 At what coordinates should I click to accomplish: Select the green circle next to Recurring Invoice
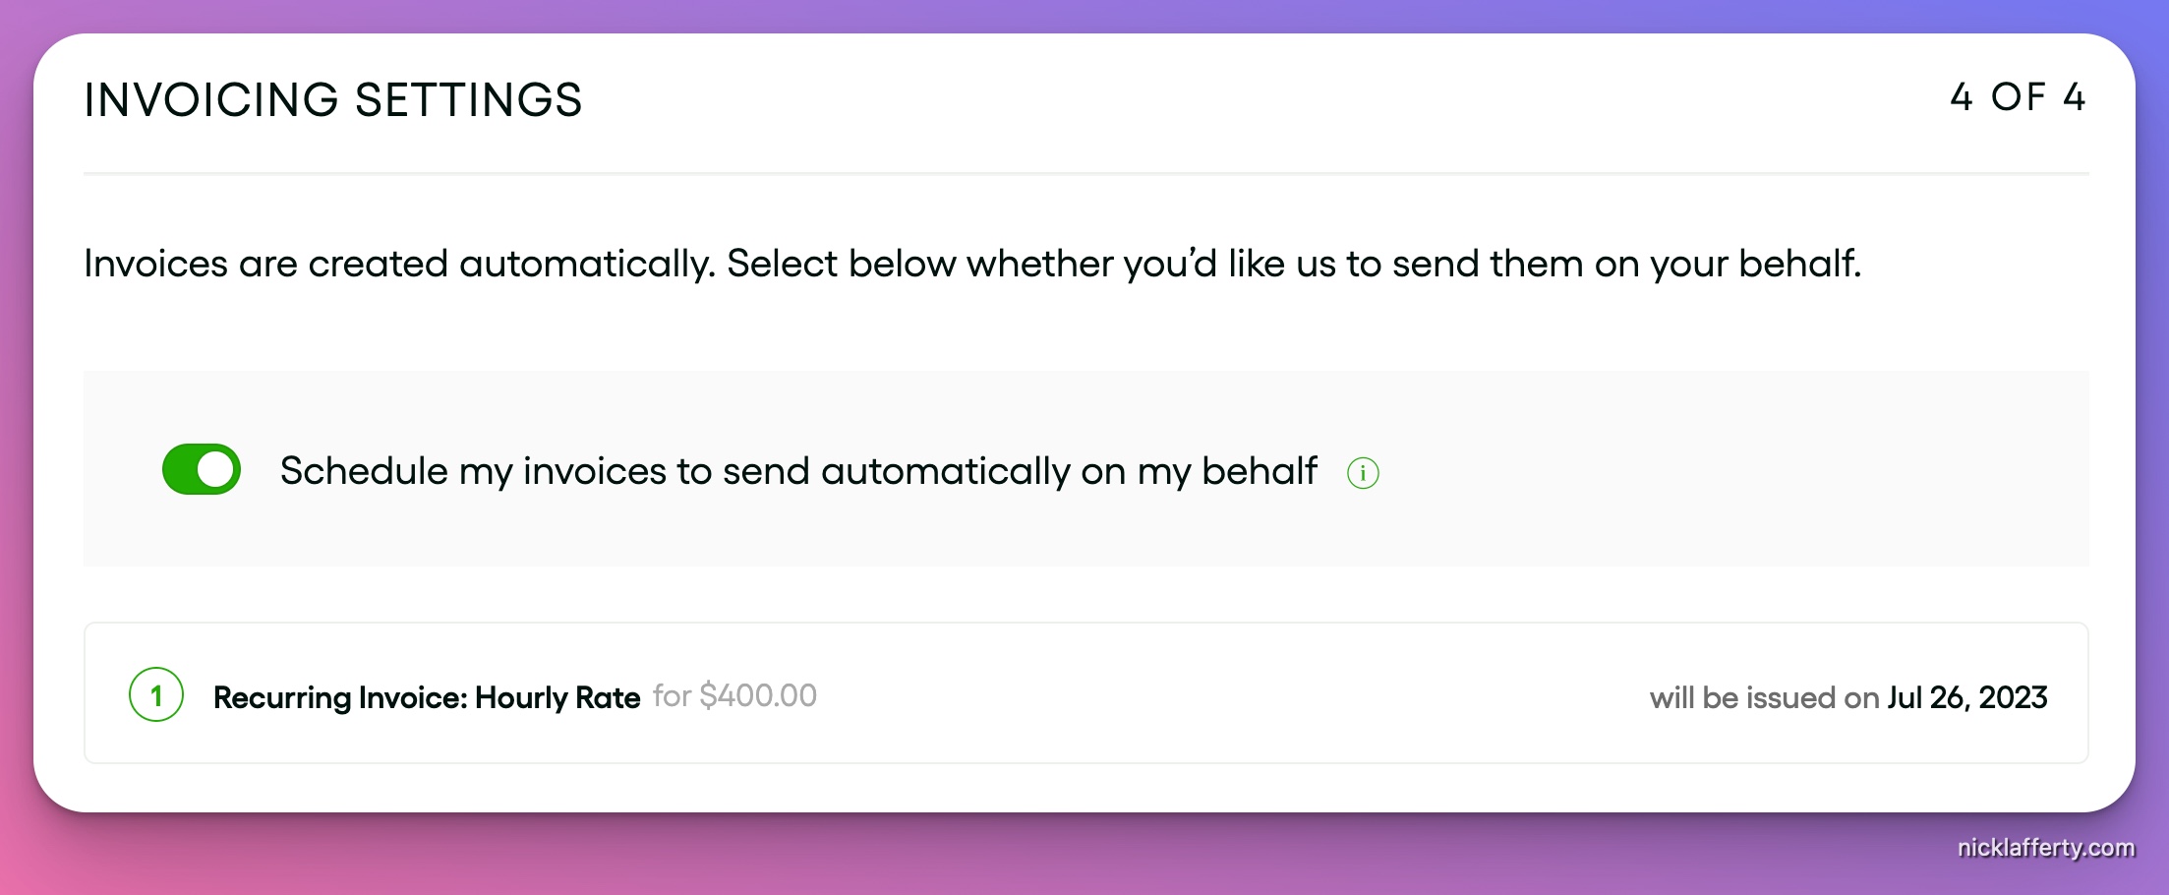pos(156,695)
